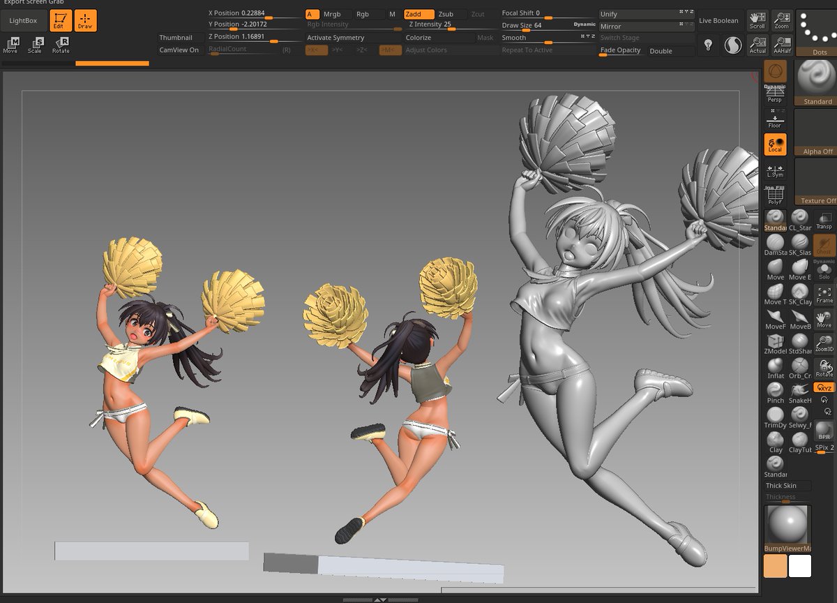Adjust the Draw Size slider

(548, 26)
